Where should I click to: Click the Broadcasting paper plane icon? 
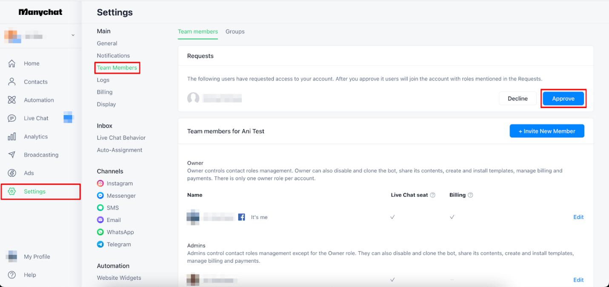click(12, 155)
